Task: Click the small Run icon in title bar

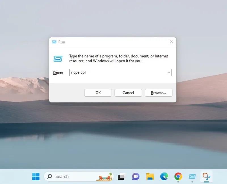Action: tap(54, 42)
